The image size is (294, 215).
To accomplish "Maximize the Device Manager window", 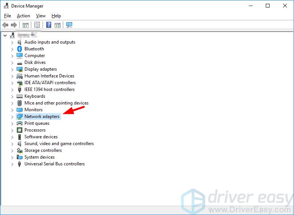I will click(268, 6).
